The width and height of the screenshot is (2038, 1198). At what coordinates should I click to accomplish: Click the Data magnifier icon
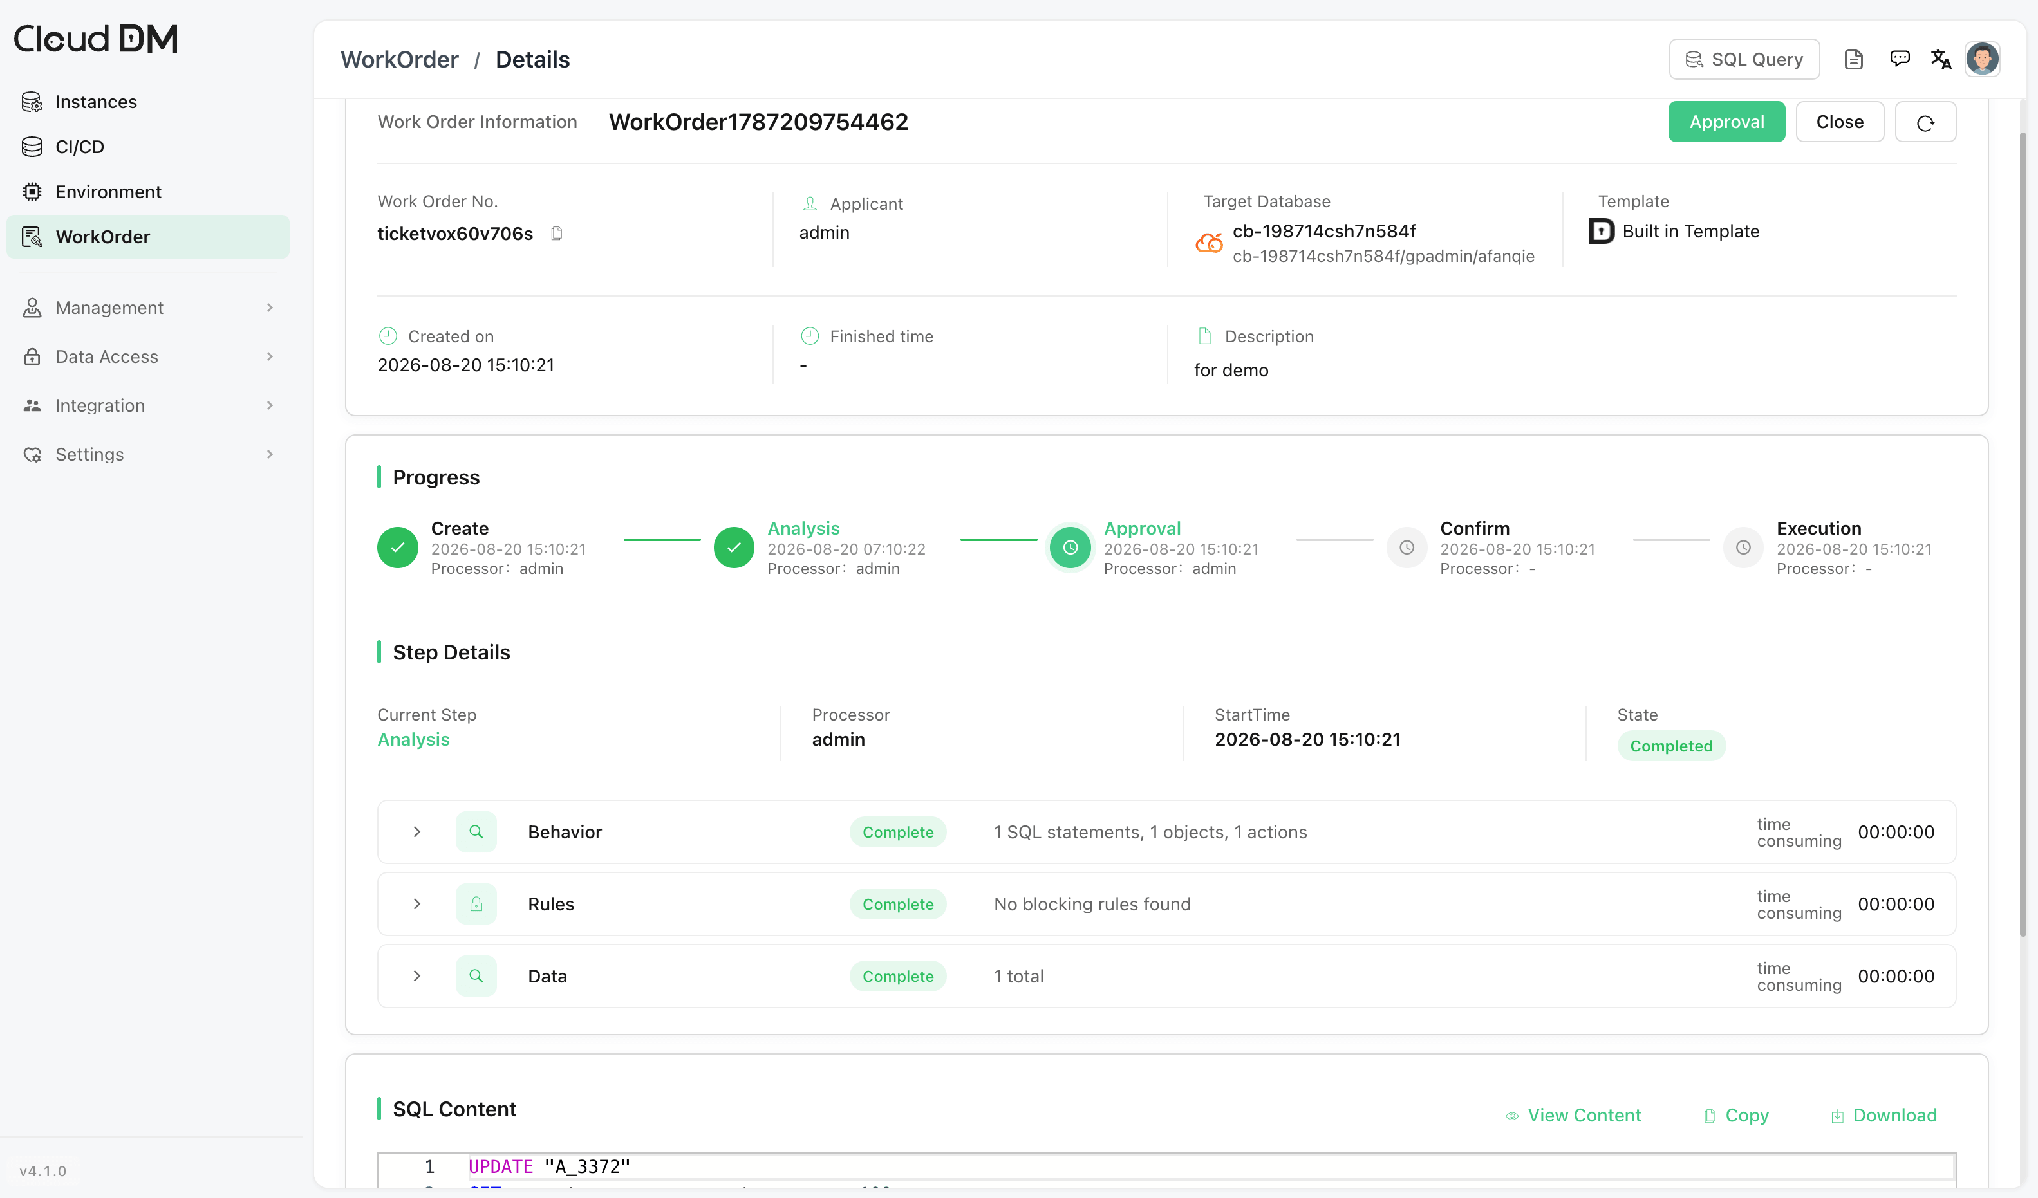(476, 975)
